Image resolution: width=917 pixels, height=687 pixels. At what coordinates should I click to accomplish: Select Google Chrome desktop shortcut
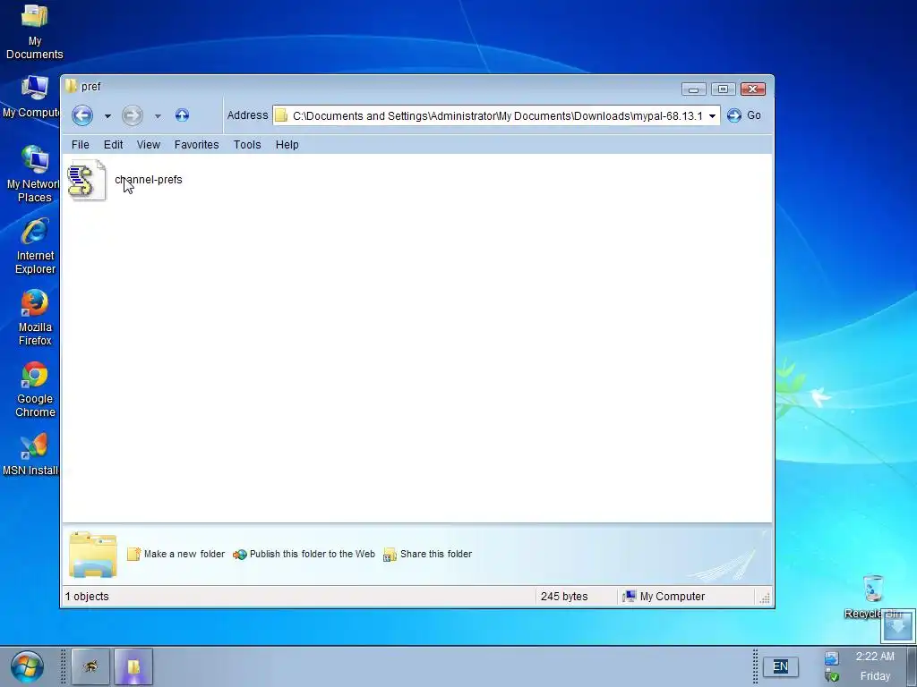(35, 390)
